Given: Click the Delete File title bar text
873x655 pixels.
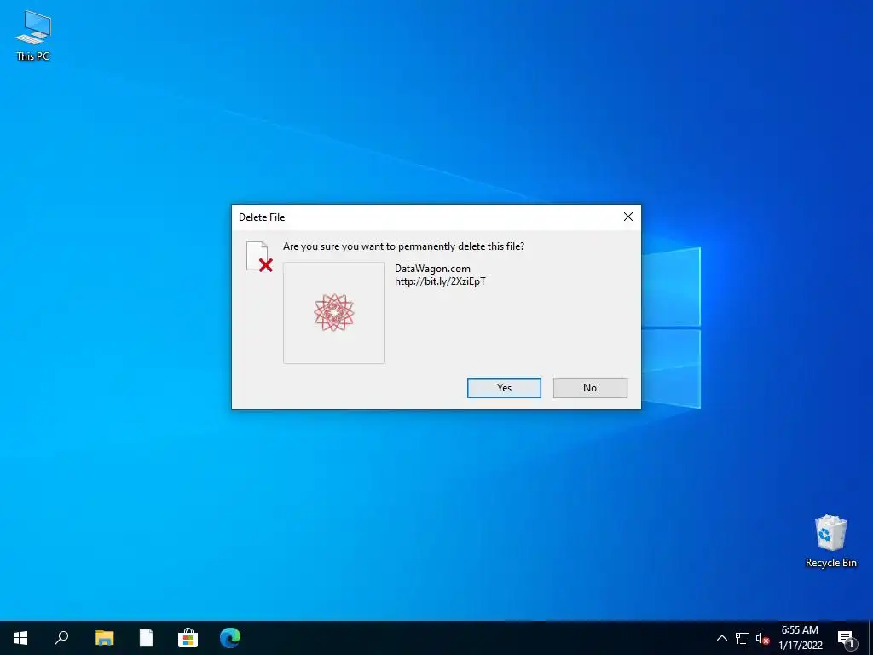Looking at the screenshot, I should [262, 217].
